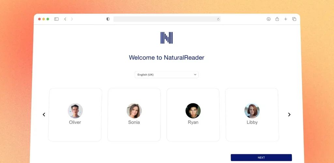Select Ryan's avatar photo
Viewport: 334px width, 163px height.
[193, 111]
